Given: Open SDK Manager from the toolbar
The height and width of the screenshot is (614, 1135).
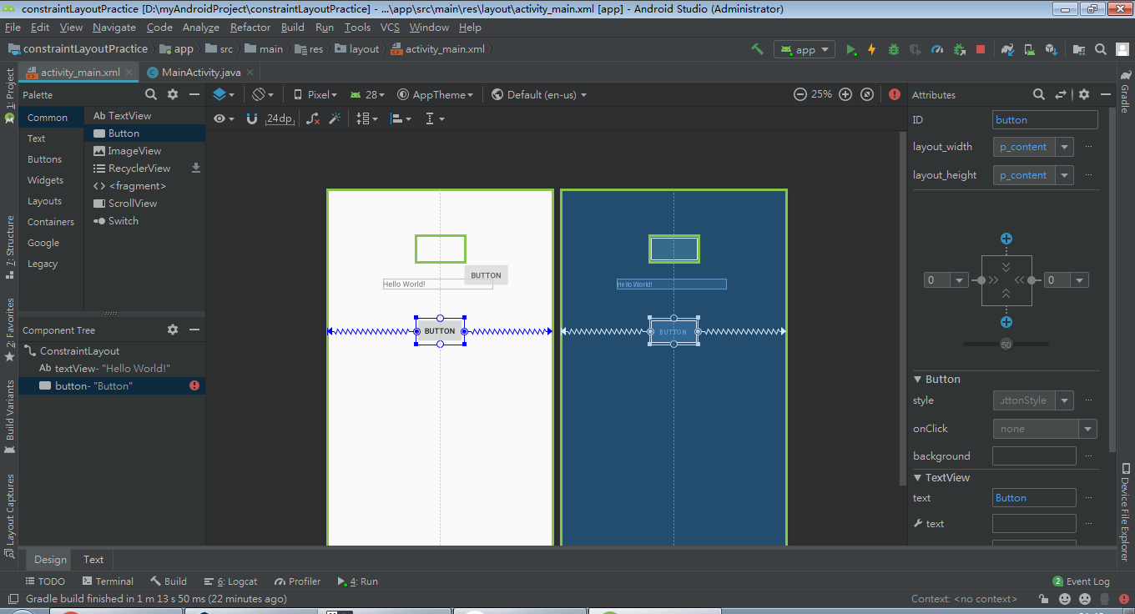Looking at the screenshot, I should point(1050,49).
